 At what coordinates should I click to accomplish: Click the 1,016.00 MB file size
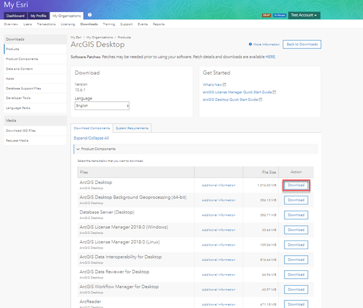click(x=267, y=185)
